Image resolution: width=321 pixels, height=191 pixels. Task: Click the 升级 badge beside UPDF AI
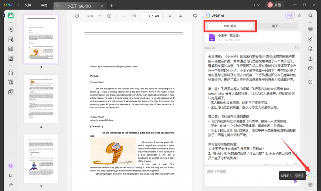click(290, 16)
